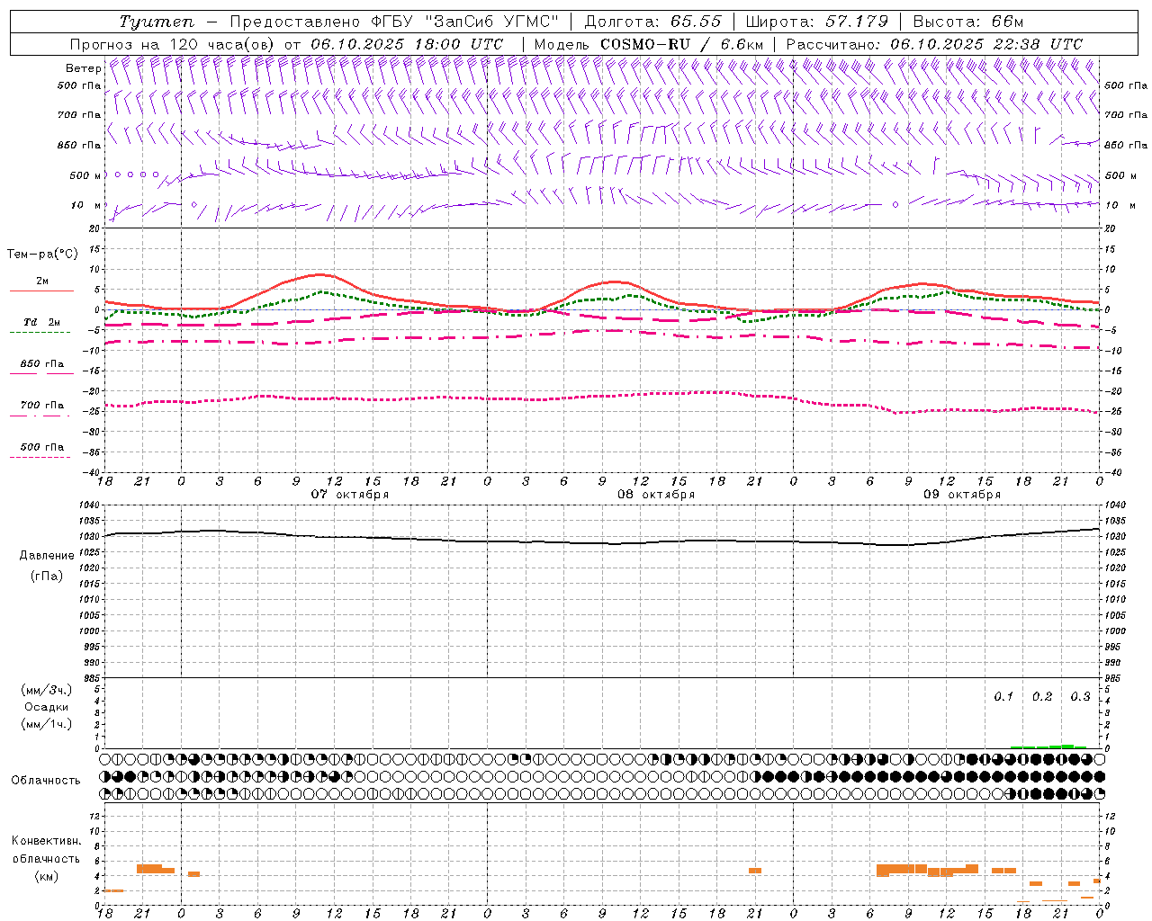Image resolution: width=1152 pixels, height=921 pixels.
Task: Click the 09 октября date label
Action: pyautogui.click(x=962, y=495)
